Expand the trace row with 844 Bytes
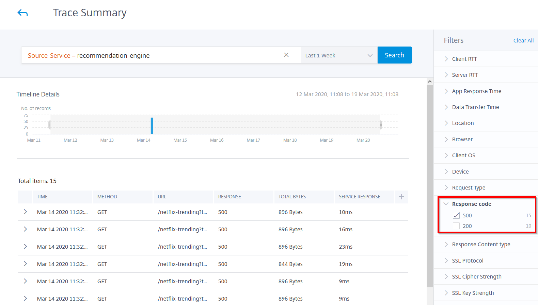 (25, 264)
